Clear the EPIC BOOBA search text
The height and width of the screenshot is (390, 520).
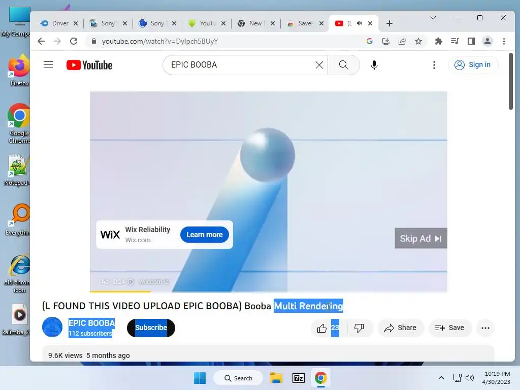319,65
